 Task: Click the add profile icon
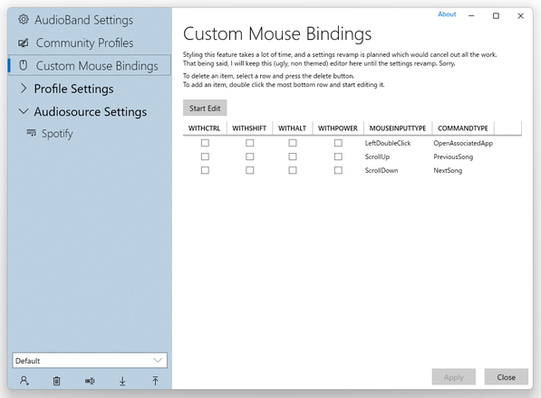click(x=24, y=381)
